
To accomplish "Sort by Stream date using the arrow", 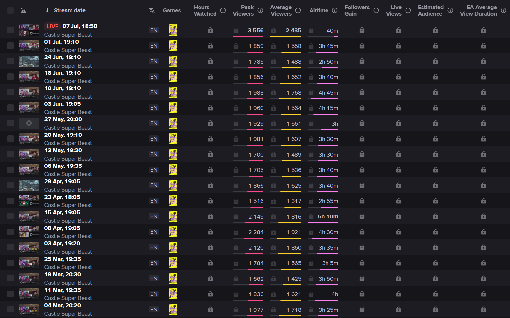I will (47, 10).
